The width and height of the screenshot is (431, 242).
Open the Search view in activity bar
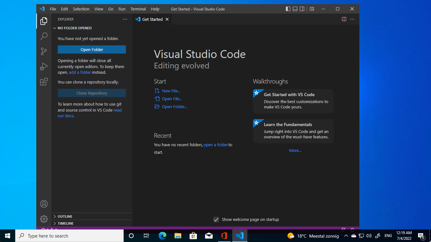click(44, 36)
